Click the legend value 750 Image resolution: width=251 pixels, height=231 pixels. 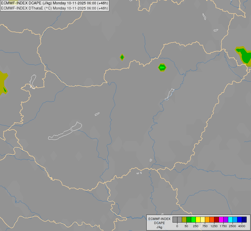pos(205,226)
